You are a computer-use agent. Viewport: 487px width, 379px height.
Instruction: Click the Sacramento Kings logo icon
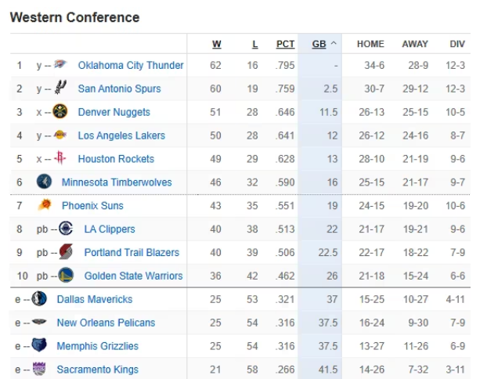(39, 370)
